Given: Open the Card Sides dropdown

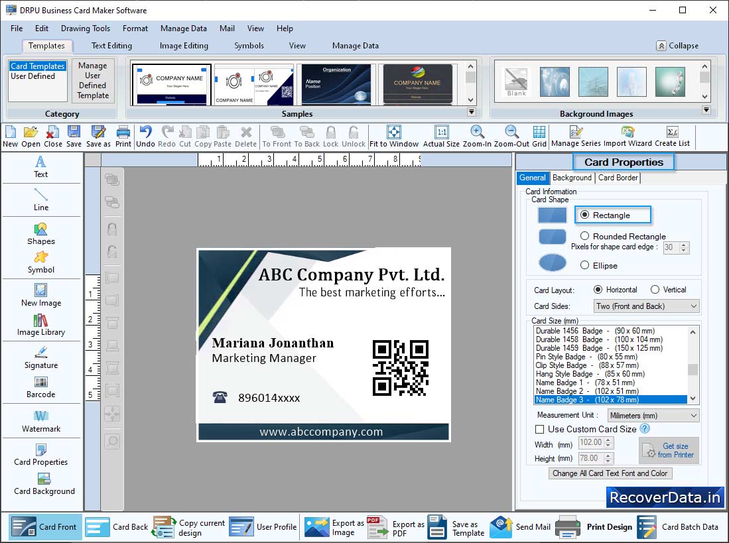Looking at the screenshot, I should (646, 306).
